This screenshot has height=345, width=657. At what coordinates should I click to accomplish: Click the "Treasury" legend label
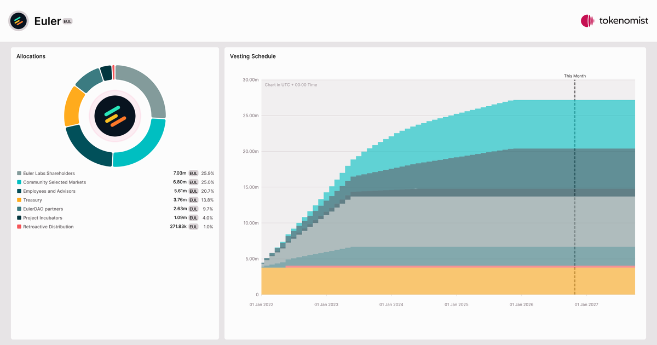click(32, 200)
